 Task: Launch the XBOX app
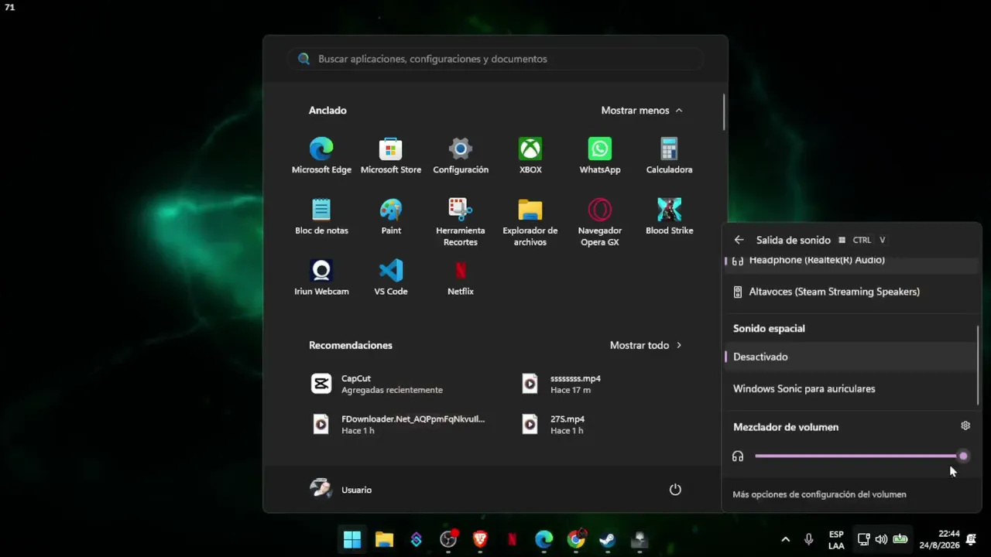[x=530, y=155]
